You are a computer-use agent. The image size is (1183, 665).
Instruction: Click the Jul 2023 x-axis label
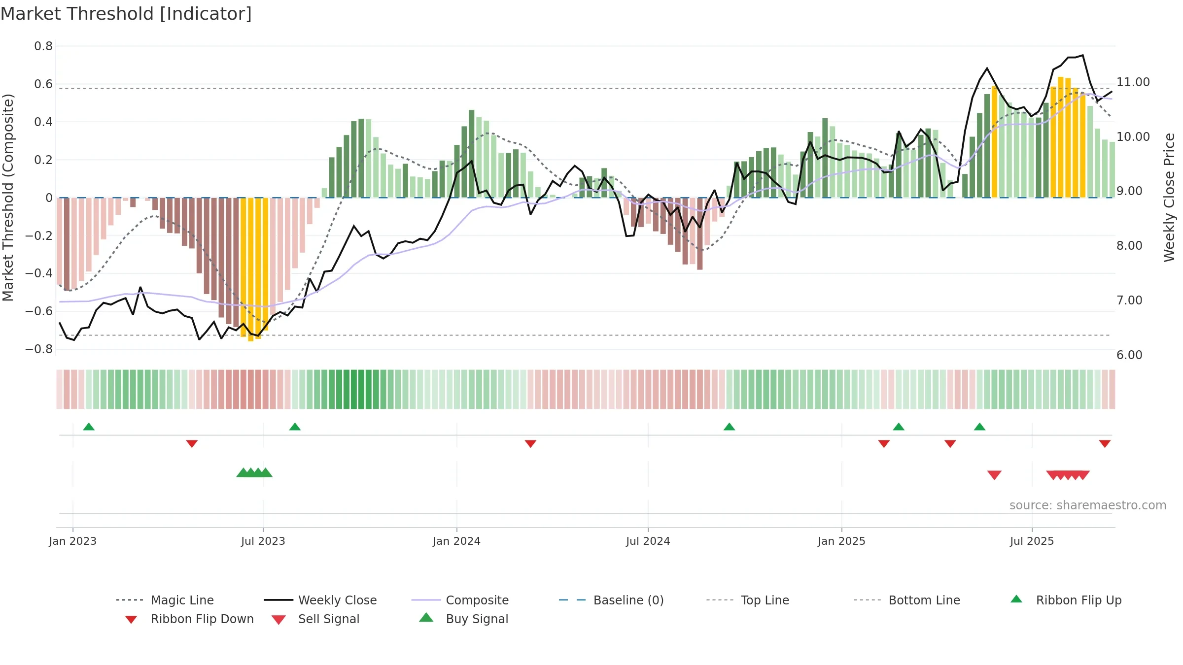263,541
